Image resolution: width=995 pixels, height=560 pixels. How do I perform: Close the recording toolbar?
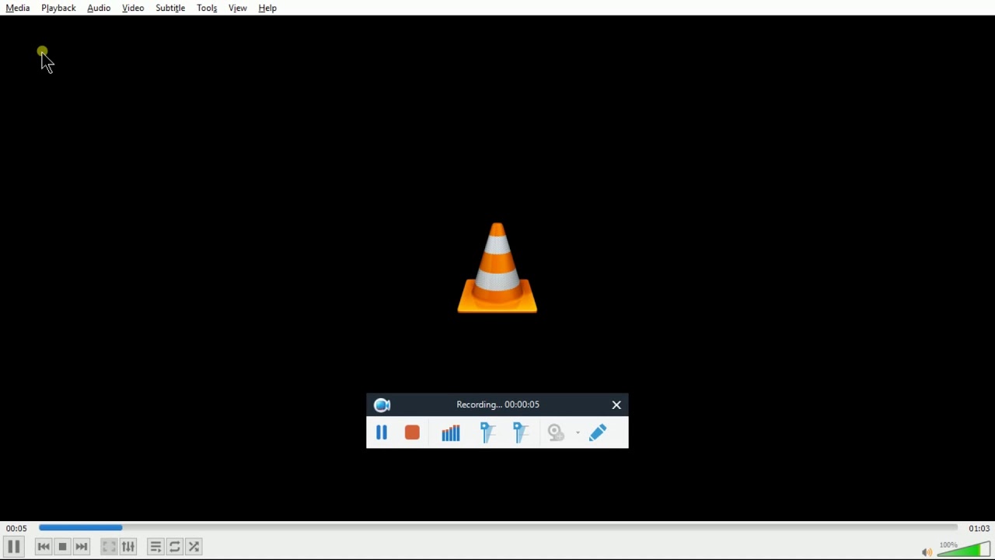[616, 405]
